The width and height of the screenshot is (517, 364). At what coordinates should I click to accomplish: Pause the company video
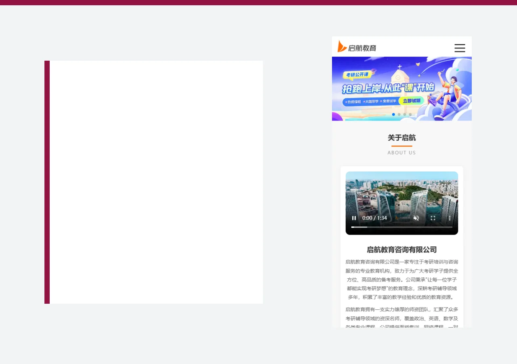click(x=354, y=218)
